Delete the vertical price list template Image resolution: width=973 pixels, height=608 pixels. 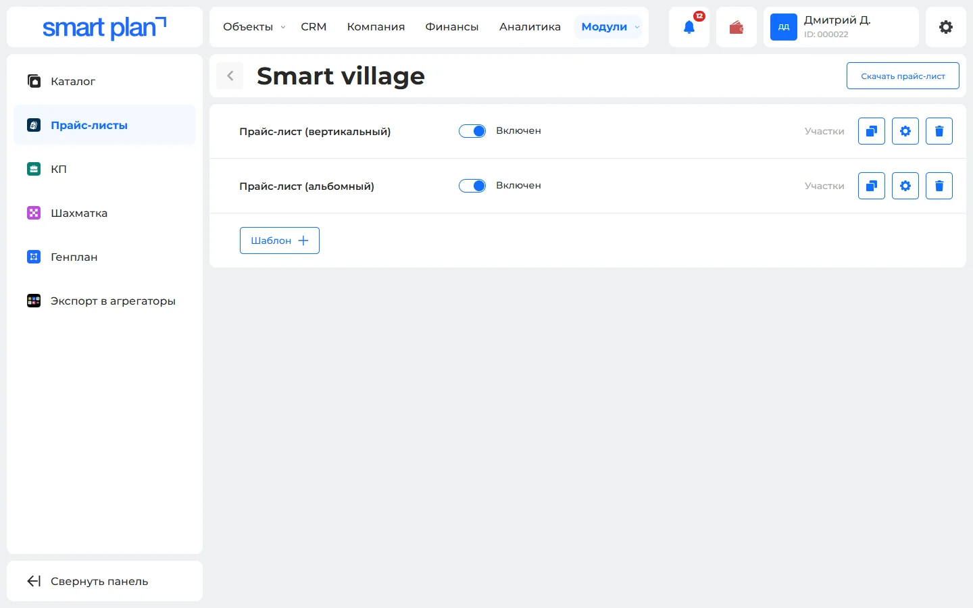point(939,131)
